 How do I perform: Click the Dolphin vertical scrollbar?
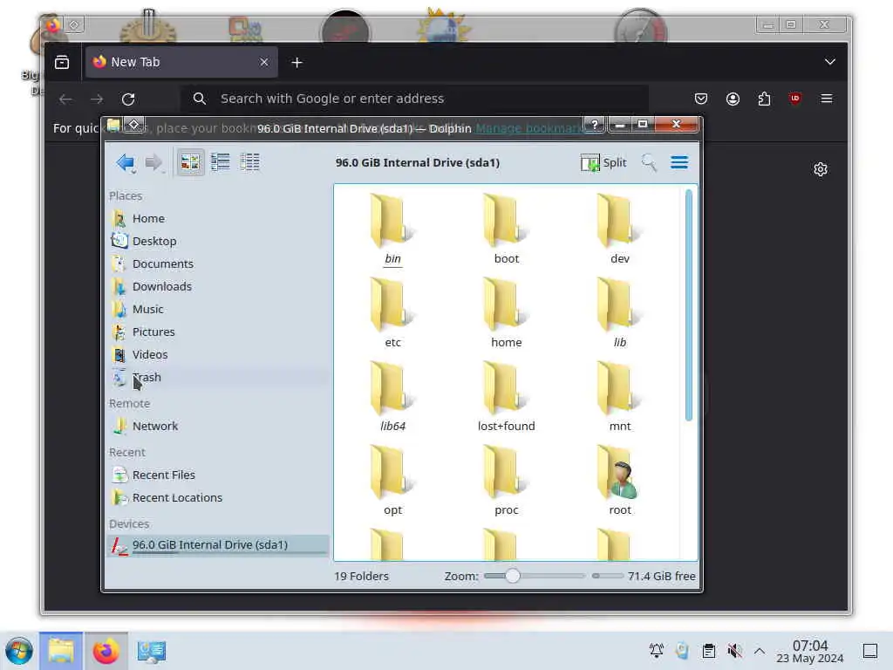[689, 305]
